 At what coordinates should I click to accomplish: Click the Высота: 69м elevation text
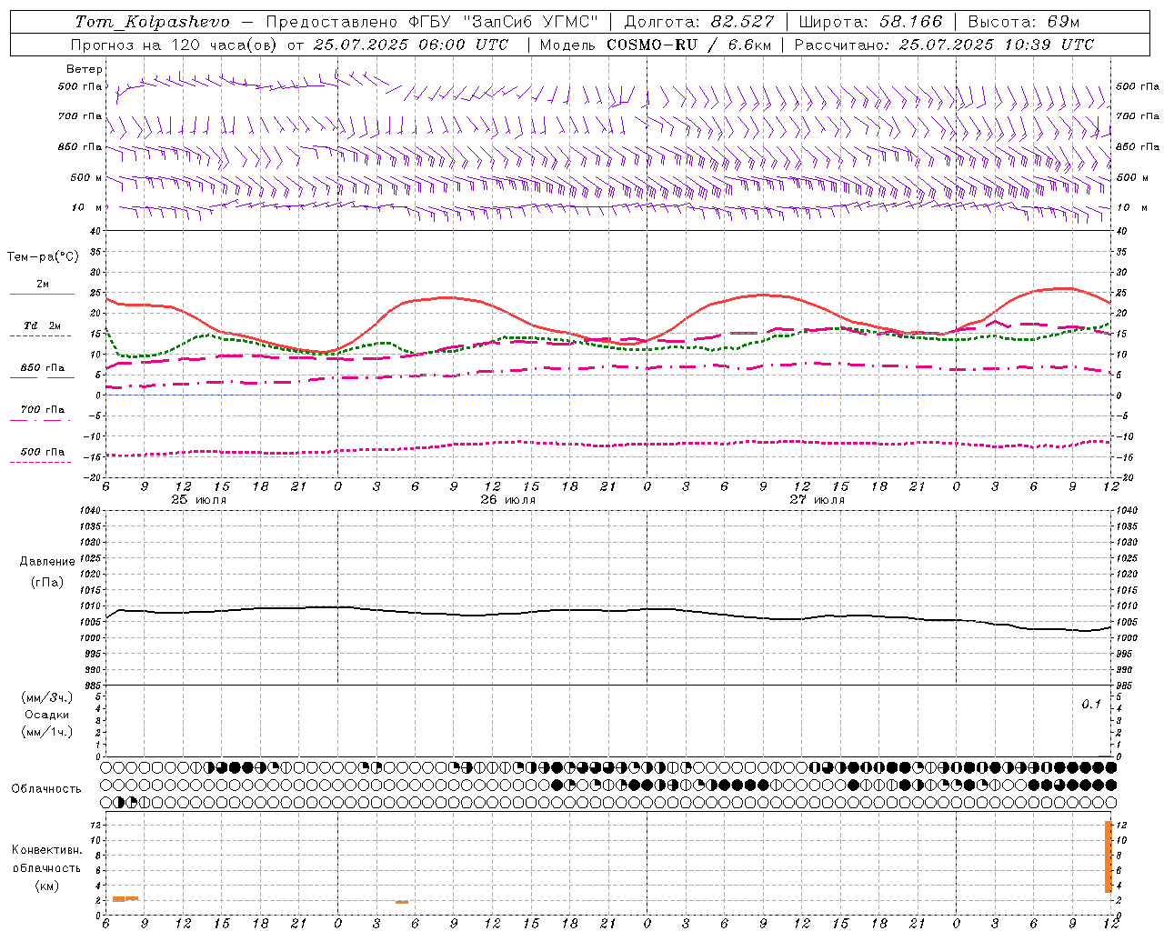point(1023,22)
